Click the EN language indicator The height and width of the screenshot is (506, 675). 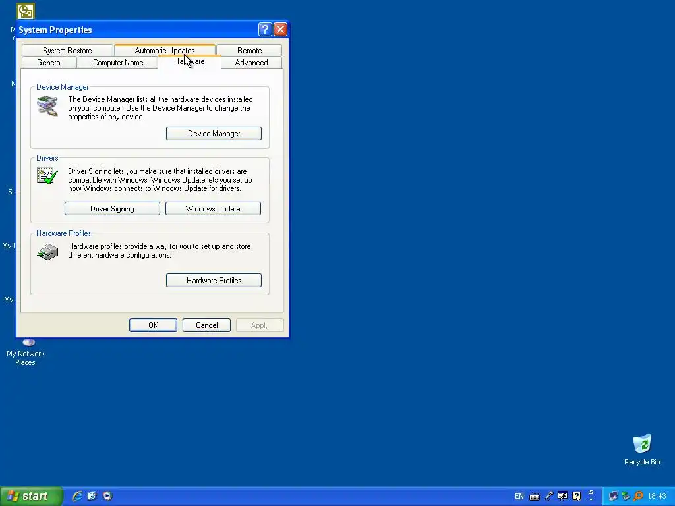pos(519,497)
